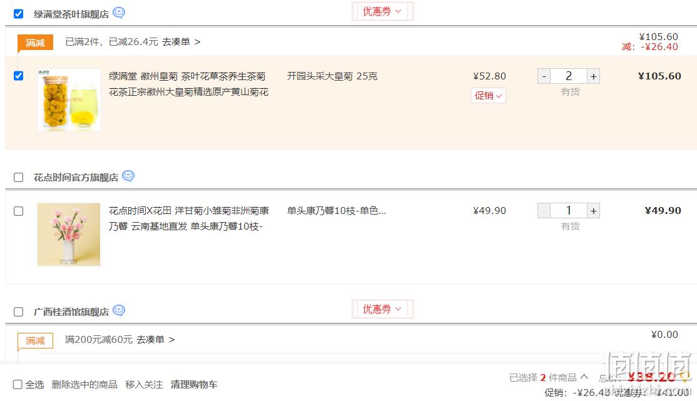Click the discount text 减: -¥26.40
Screen dimensions: 697x401
point(650,47)
